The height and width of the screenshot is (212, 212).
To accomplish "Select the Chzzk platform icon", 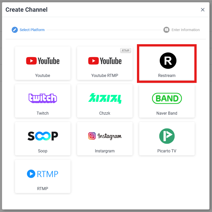I will tap(105, 98).
